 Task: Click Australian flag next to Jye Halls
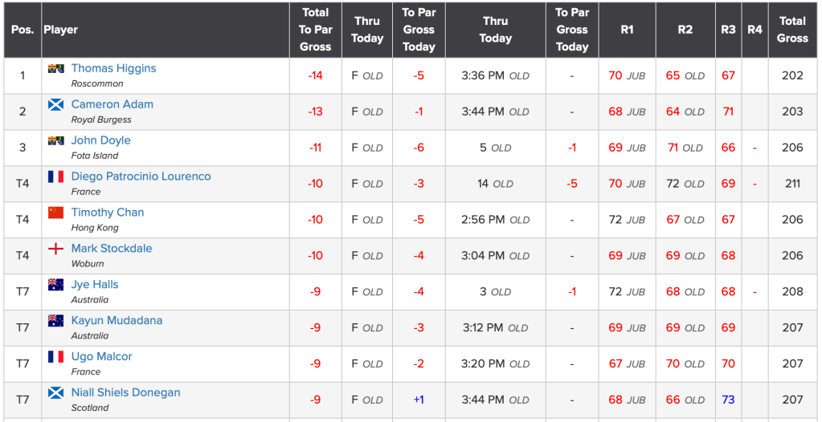point(55,285)
